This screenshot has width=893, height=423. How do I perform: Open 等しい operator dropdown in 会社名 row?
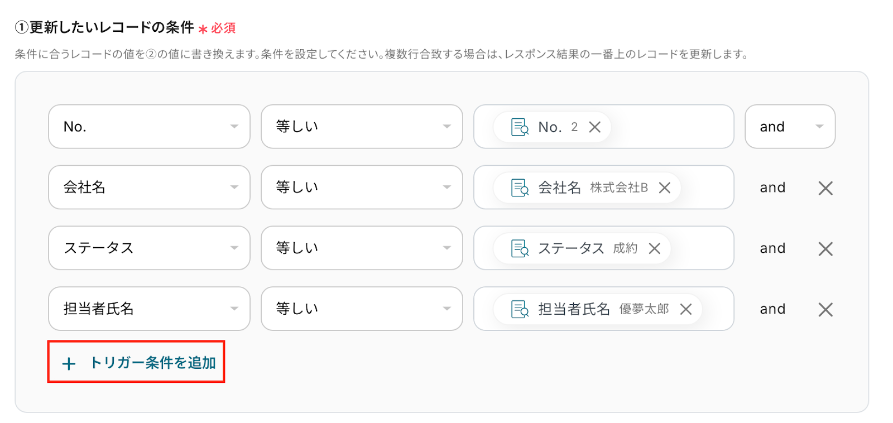362,188
